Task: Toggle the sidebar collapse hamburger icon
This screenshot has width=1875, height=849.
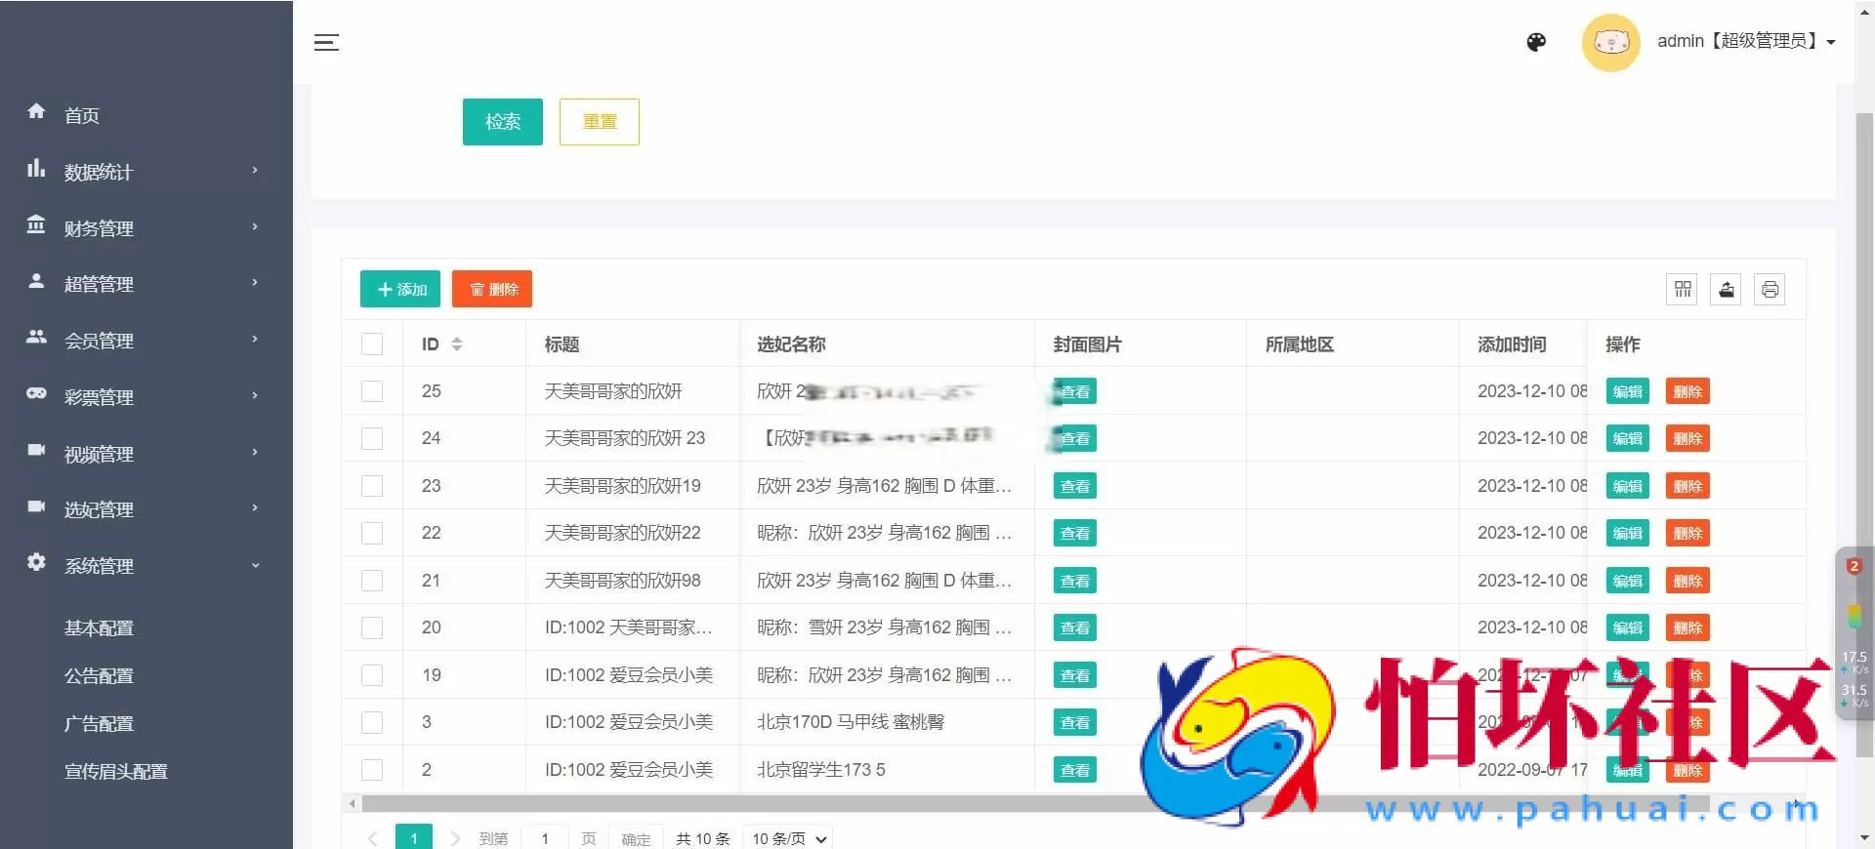Action: click(x=326, y=42)
